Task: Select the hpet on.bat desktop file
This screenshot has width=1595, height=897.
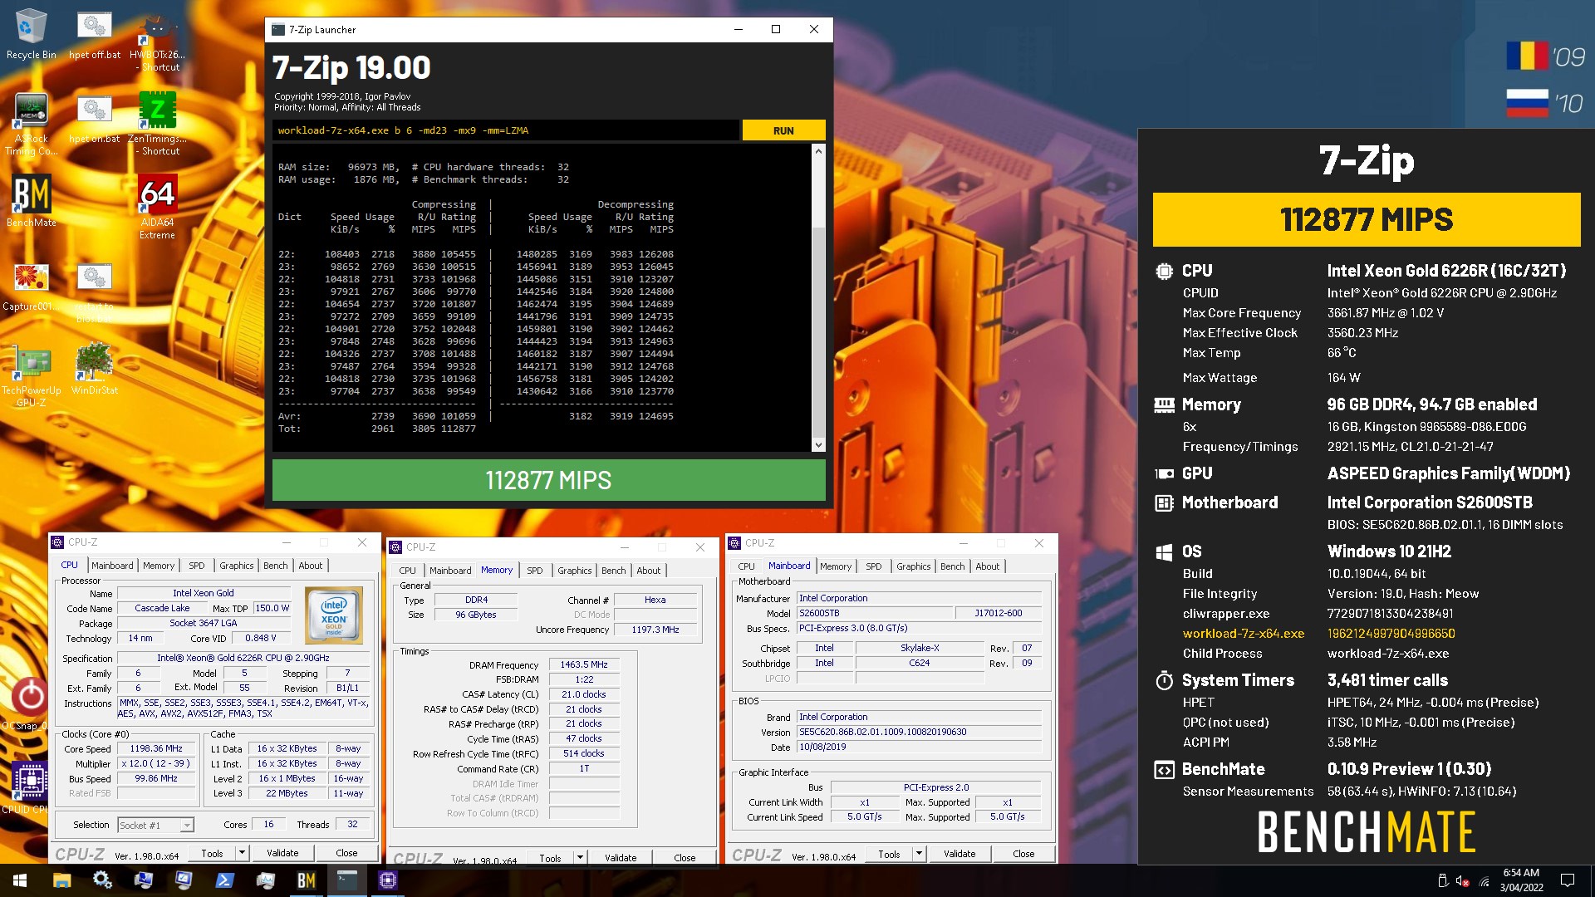Action: tap(95, 118)
